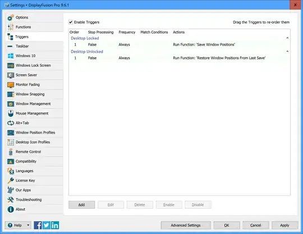This screenshot has height=234, width=303.
Task: Click the Cancel button
Action: 256,226
